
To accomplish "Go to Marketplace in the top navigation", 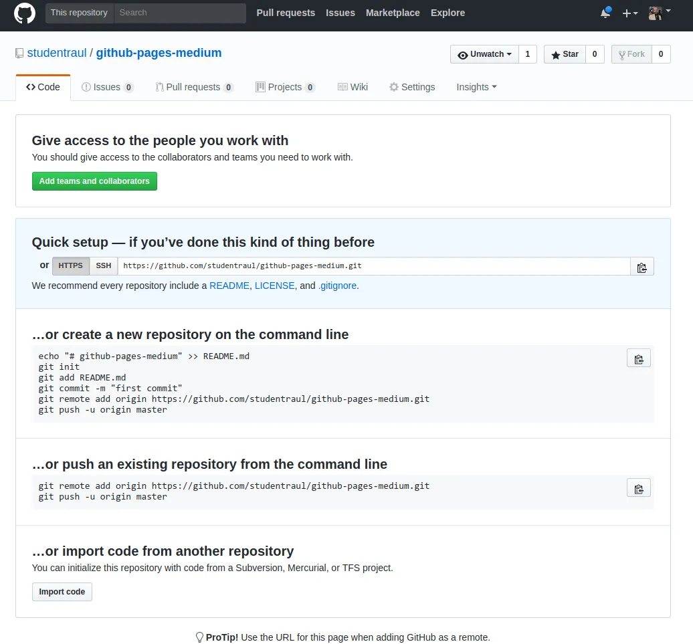I will (x=393, y=13).
